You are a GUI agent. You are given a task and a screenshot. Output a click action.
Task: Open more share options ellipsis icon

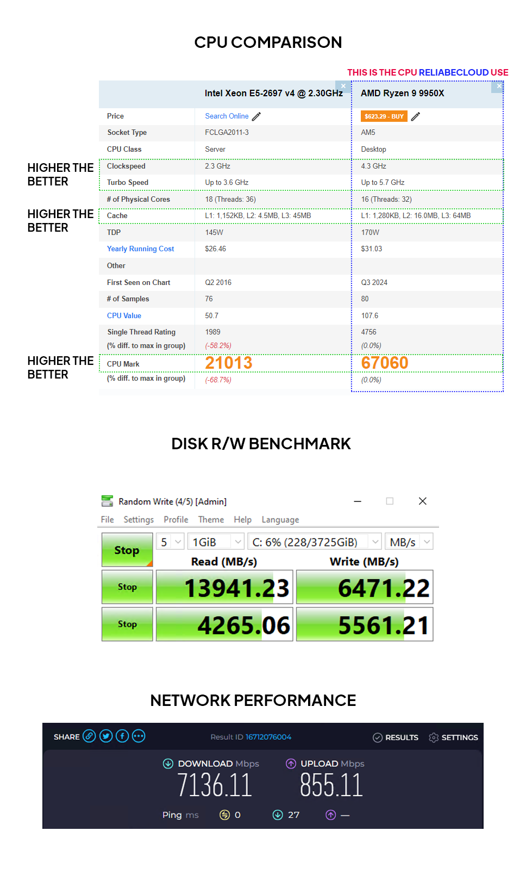click(x=139, y=736)
